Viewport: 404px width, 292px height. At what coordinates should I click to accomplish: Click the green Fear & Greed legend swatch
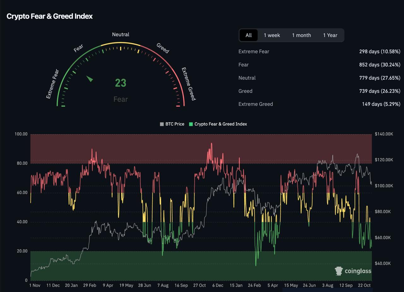pyautogui.click(x=191, y=124)
